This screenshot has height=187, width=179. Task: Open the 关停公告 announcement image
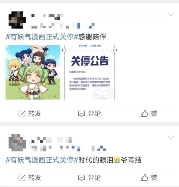pos(90,72)
